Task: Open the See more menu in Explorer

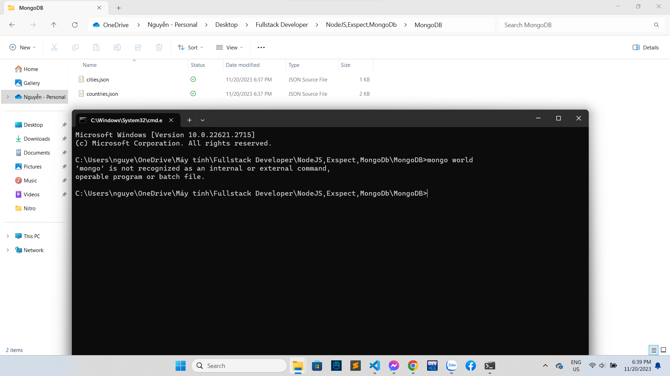Action: (x=261, y=47)
